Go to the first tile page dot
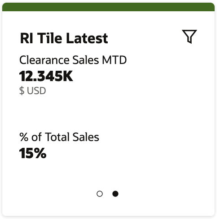 [100, 194]
